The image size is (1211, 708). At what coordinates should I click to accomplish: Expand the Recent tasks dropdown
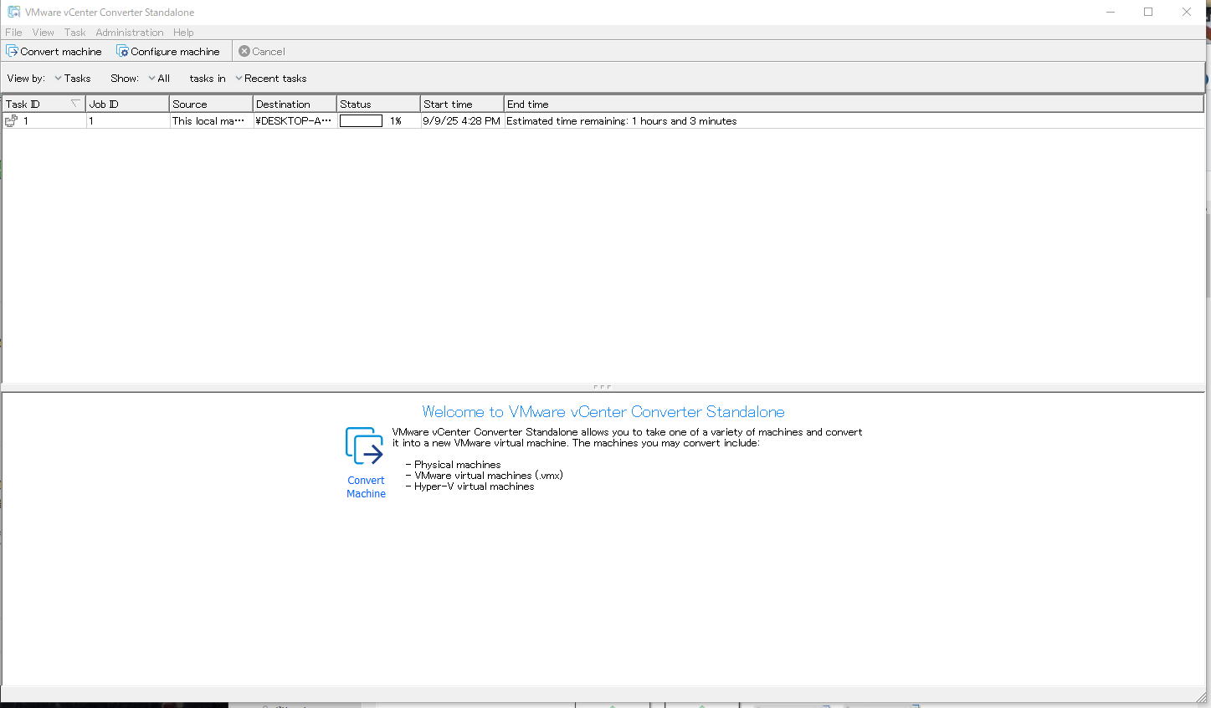click(271, 79)
